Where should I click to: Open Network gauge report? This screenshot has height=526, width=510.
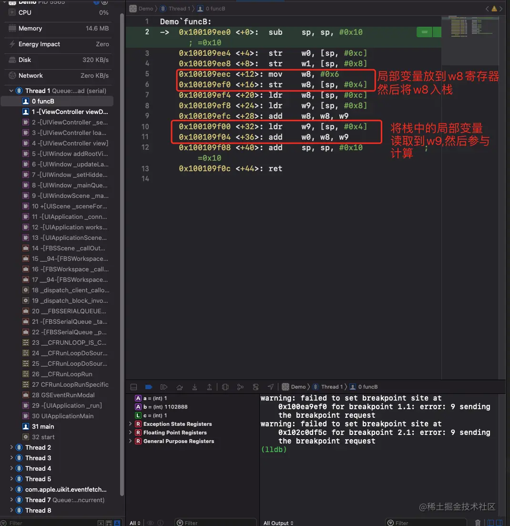[x=58, y=75]
